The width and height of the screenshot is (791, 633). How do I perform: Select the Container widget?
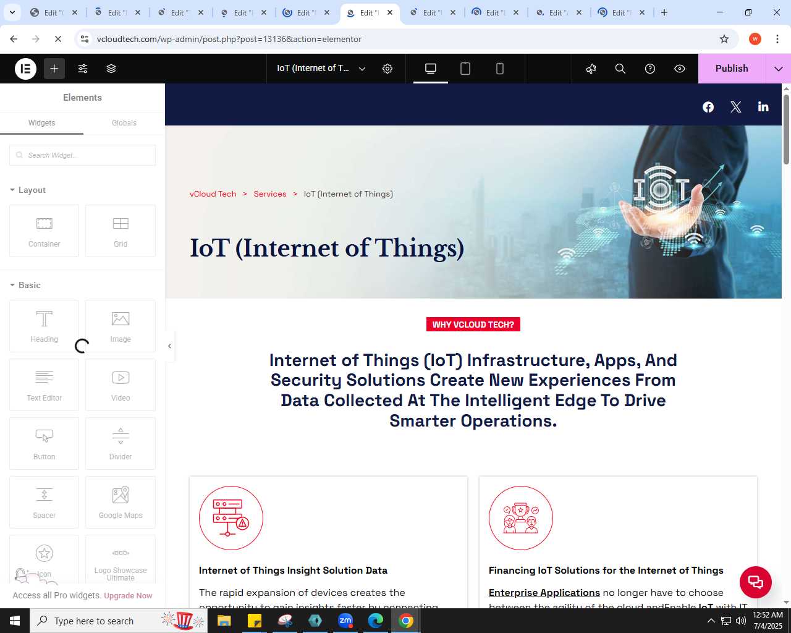[x=44, y=231]
